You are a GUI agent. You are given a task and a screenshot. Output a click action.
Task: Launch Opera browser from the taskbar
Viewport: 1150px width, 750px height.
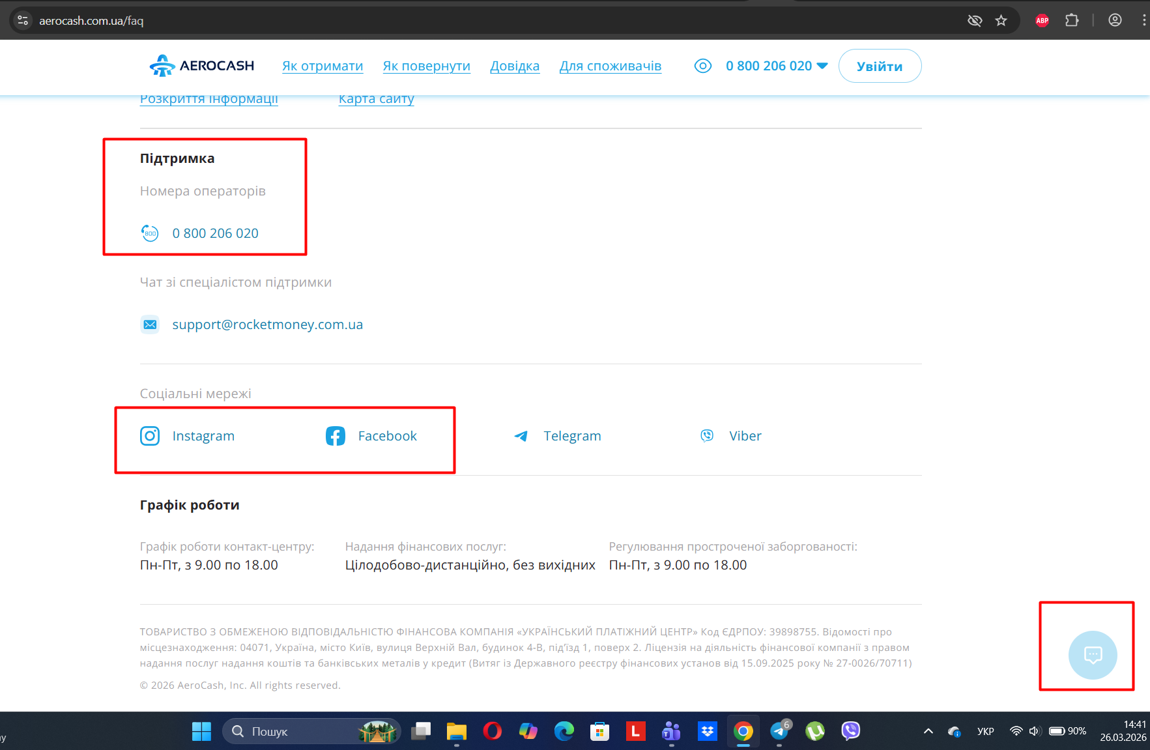click(x=493, y=731)
